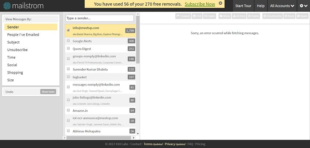Click the 1,799 count badge for info@meetup.com
The height and width of the screenshot is (148, 310).
tap(130, 31)
